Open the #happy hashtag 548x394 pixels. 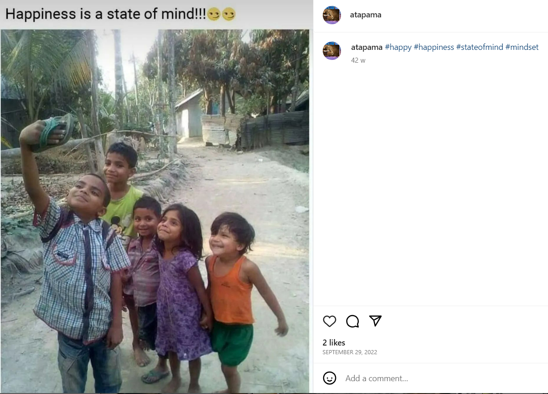398,47
